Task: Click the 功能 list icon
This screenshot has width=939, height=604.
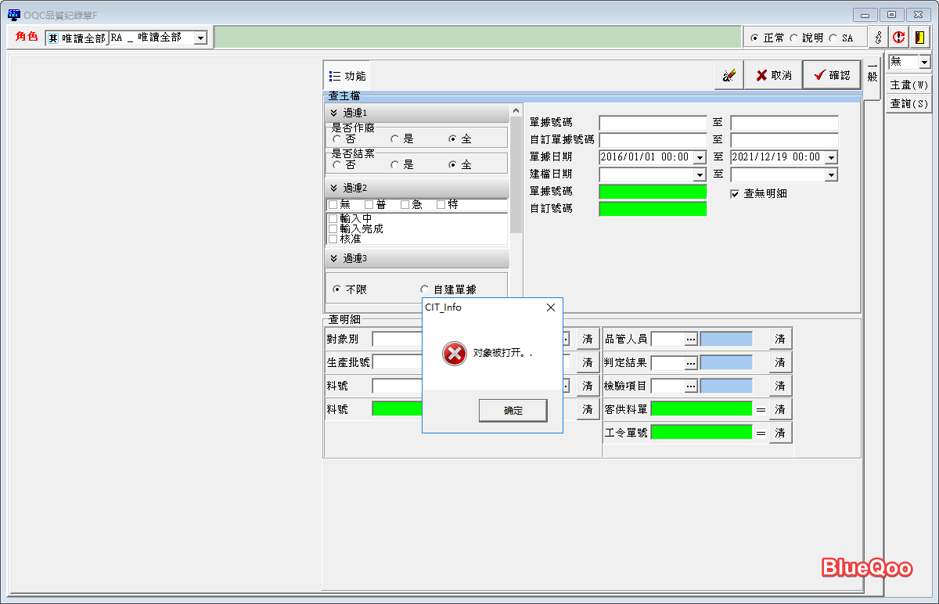Action: pos(335,76)
